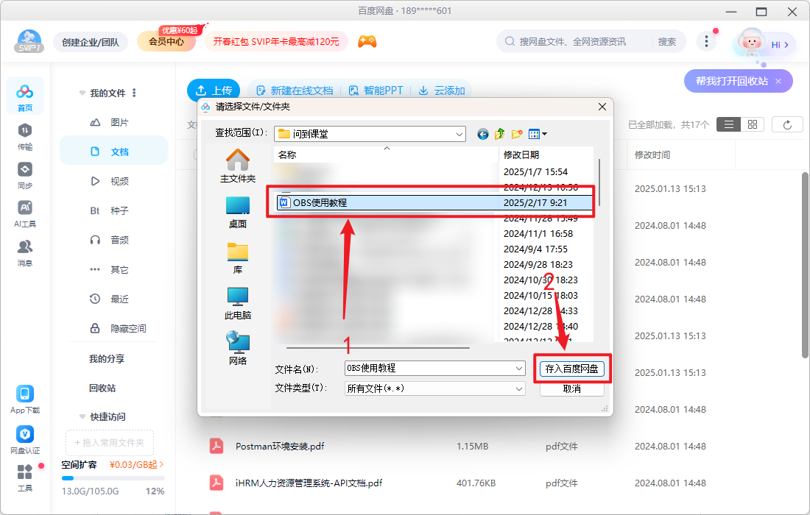Select the OBS使用教程 file row
Image resolution: width=810 pixels, height=515 pixels.
click(434, 203)
